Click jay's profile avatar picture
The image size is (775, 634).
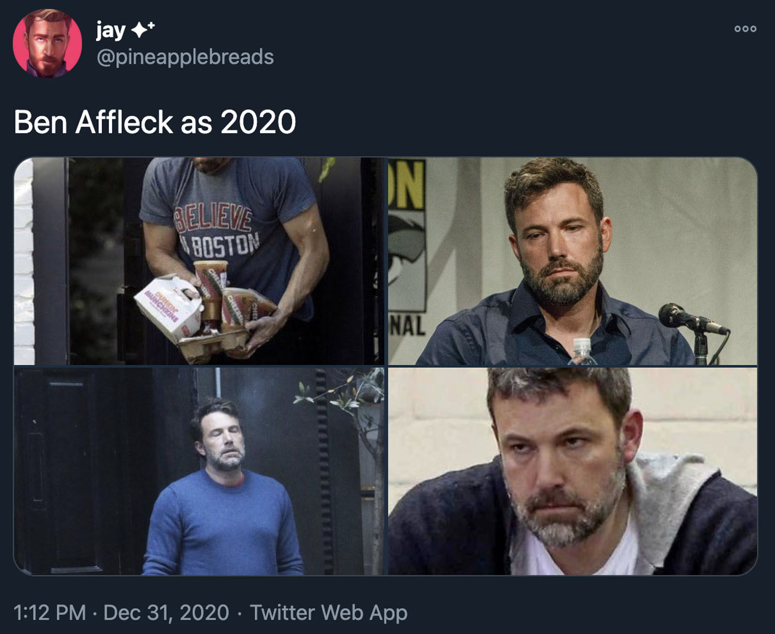[48, 43]
